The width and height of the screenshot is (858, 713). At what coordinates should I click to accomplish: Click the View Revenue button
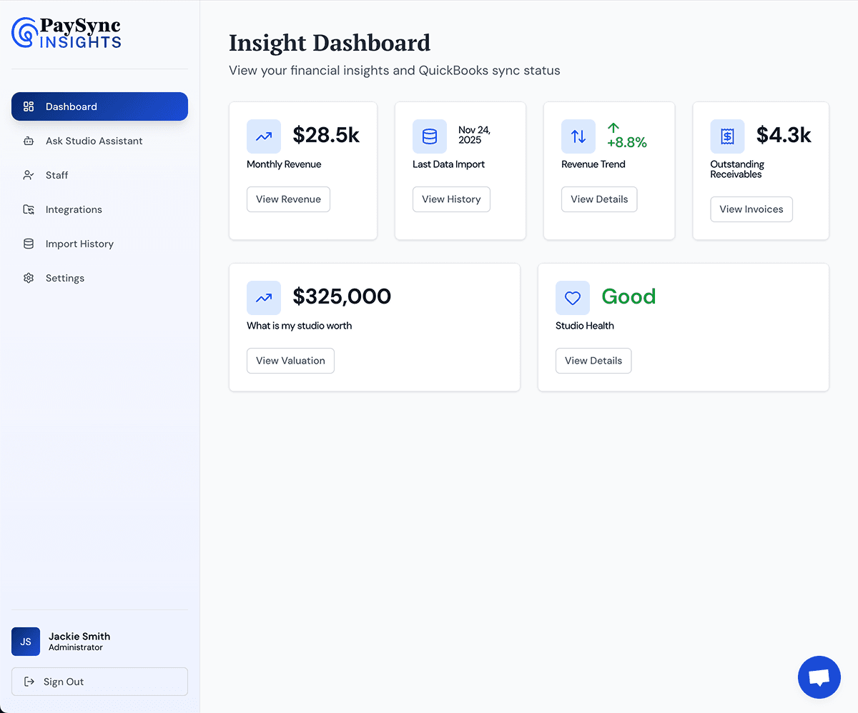[288, 199]
